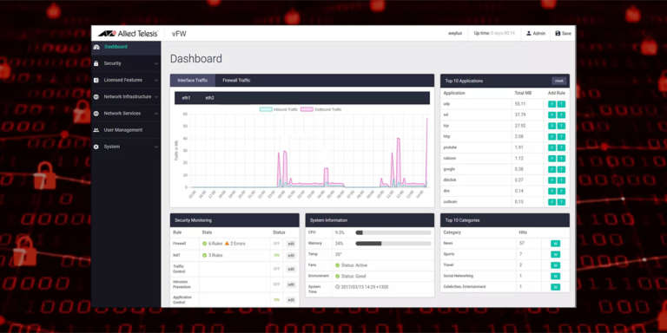The width and height of the screenshot is (667, 333).
Task: Click the Security padlock icon
Action: tap(96, 63)
